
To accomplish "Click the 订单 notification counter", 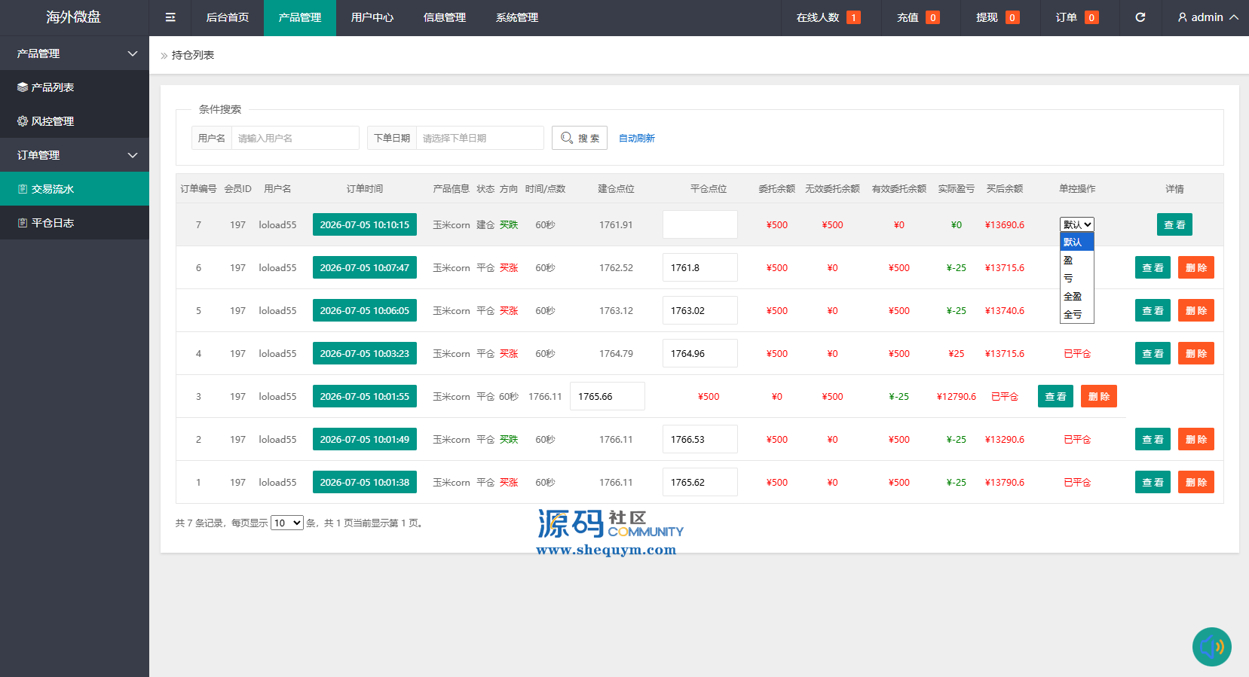I will 1076,17.
